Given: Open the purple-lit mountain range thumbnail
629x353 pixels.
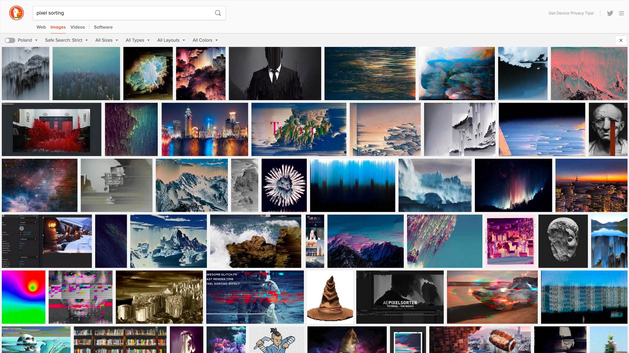Looking at the screenshot, I should (365, 241).
